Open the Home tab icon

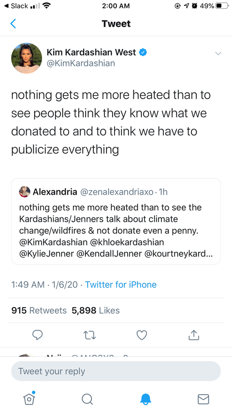(x=29, y=398)
